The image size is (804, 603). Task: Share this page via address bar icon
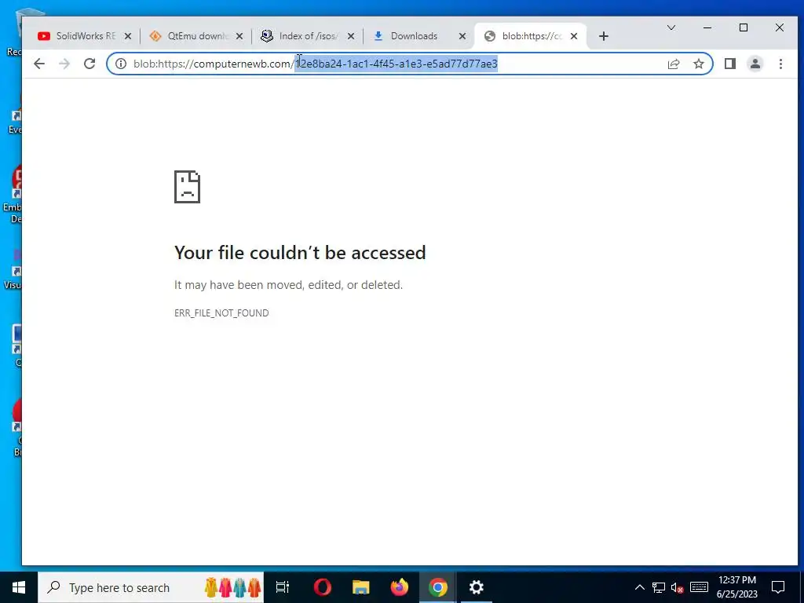pos(674,64)
